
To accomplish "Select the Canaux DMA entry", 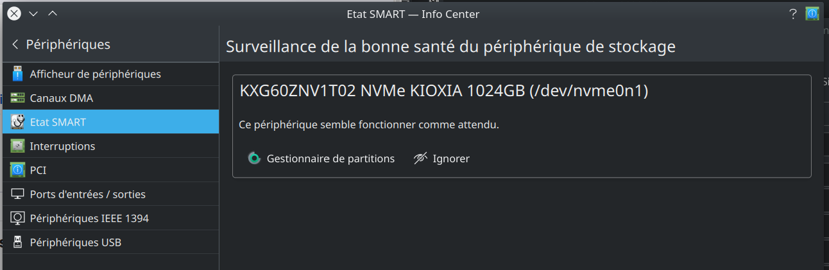I will coord(110,98).
